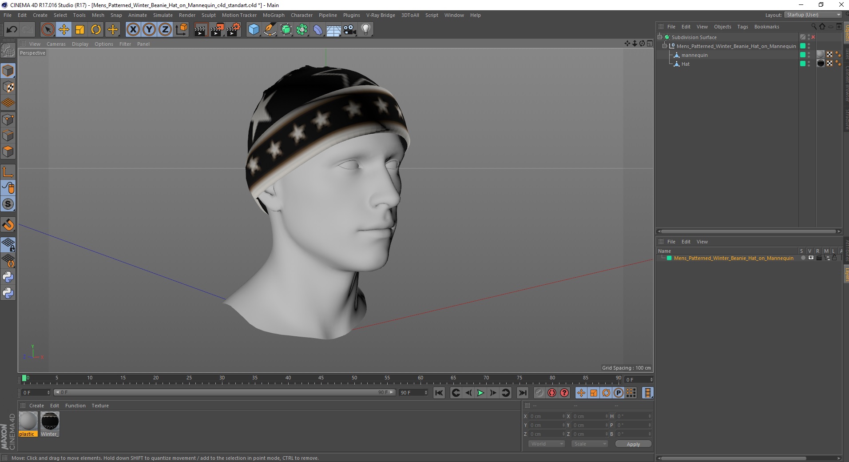
Task: Open the Scale mode dropdown
Action: pyautogui.click(x=589, y=444)
